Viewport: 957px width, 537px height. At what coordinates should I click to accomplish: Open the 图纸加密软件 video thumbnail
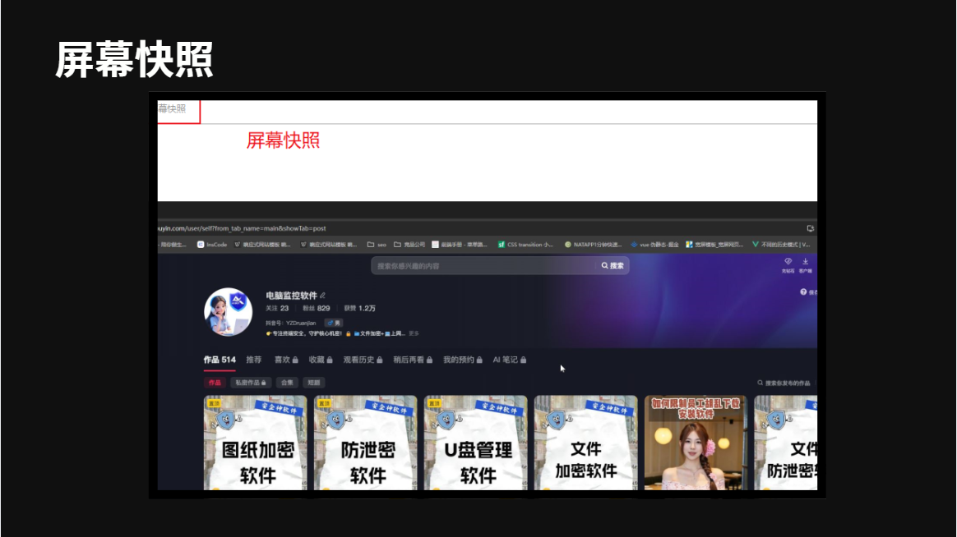[255, 443]
